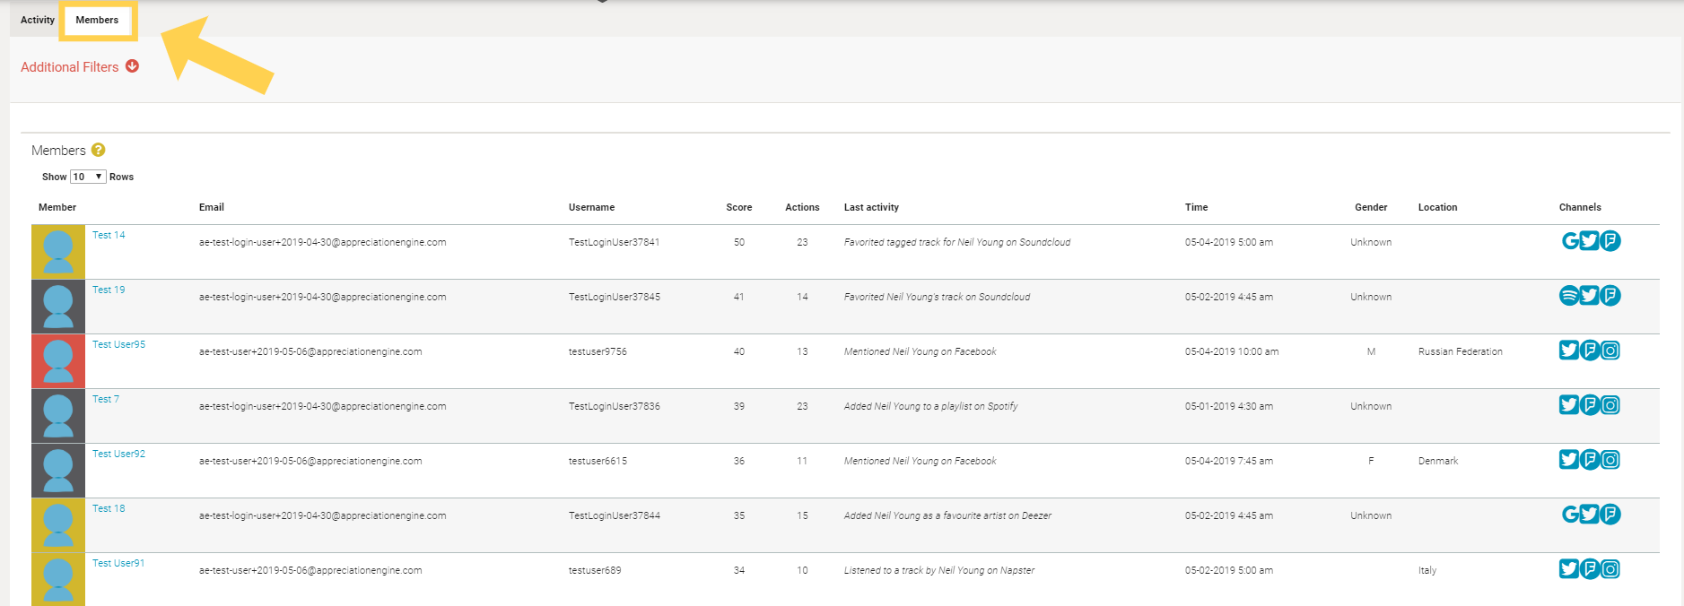Open the Members help question-mark icon

(99, 150)
